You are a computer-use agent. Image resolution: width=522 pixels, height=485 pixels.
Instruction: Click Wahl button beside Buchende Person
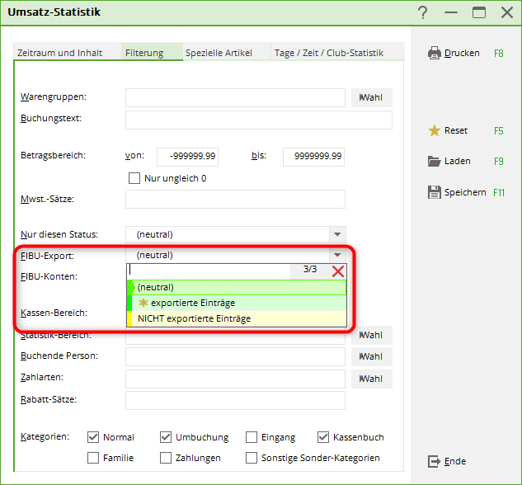(371, 357)
